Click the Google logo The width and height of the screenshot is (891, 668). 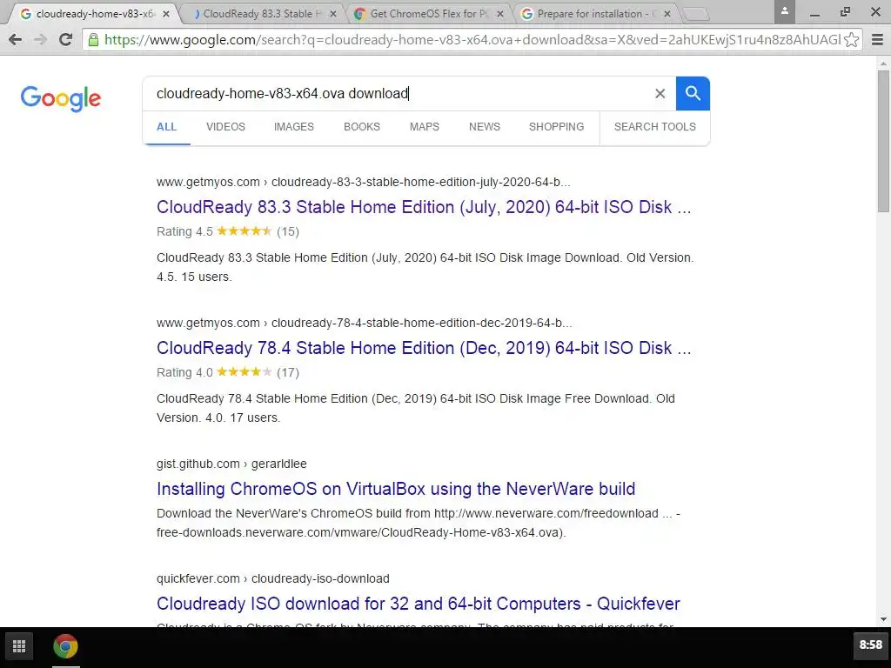[61, 98]
